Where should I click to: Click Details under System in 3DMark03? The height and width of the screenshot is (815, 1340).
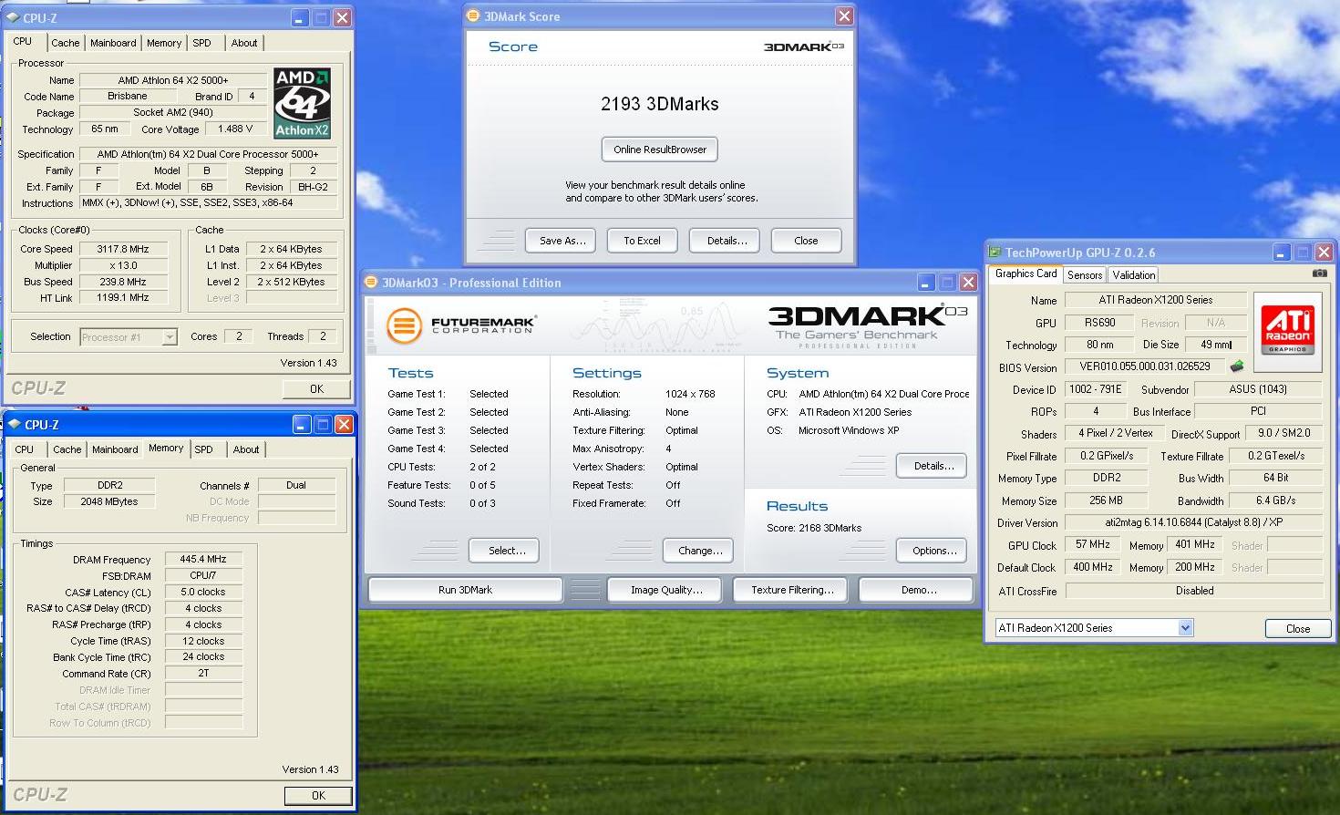pos(933,466)
